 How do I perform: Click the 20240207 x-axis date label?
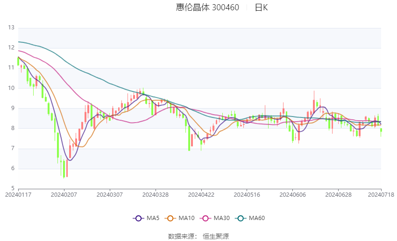[x=64, y=195]
